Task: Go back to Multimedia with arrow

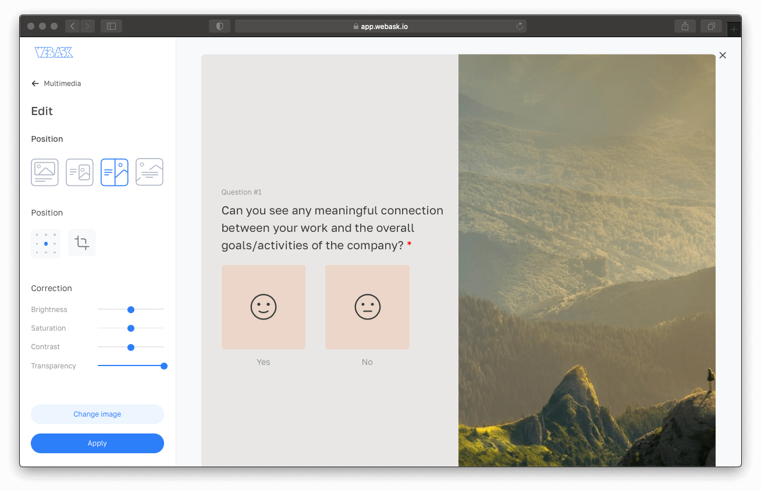Action: [35, 84]
